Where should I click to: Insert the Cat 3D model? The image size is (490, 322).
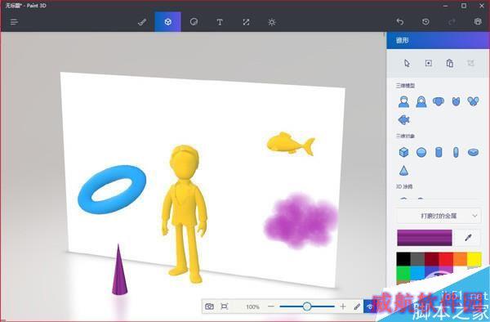456,101
